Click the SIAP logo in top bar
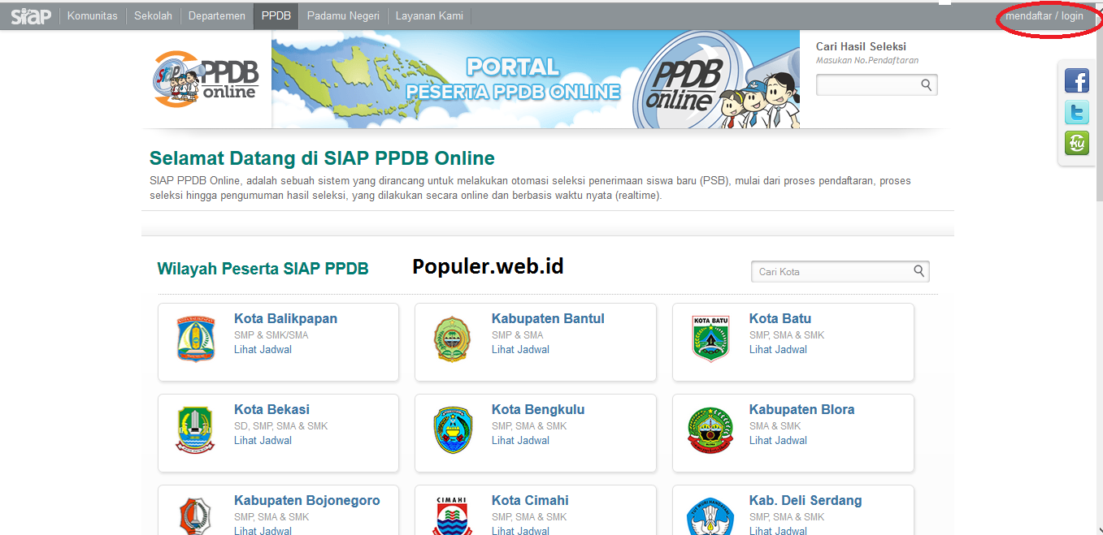 31,15
